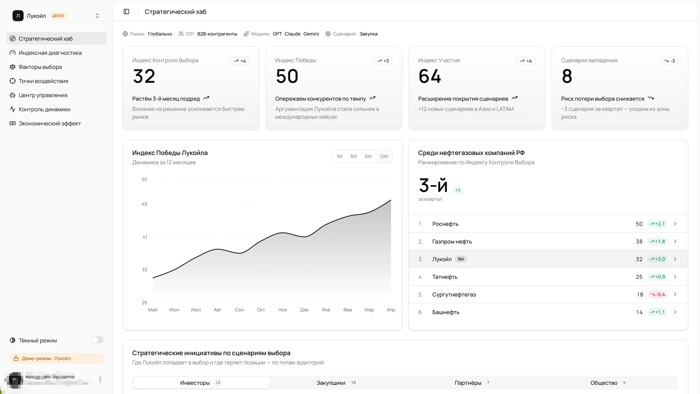Viewport: 700px width, 394px height.
Task: Select the 6М chart range
Action: tap(368, 156)
